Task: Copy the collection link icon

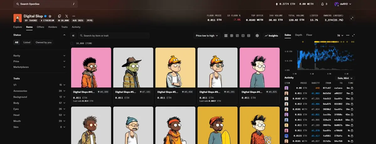Action: coord(60,16)
